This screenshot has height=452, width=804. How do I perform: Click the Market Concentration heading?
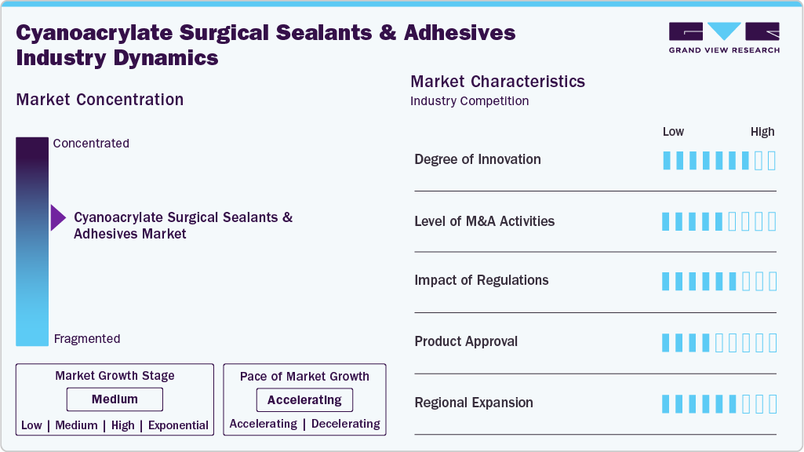point(100,99)
